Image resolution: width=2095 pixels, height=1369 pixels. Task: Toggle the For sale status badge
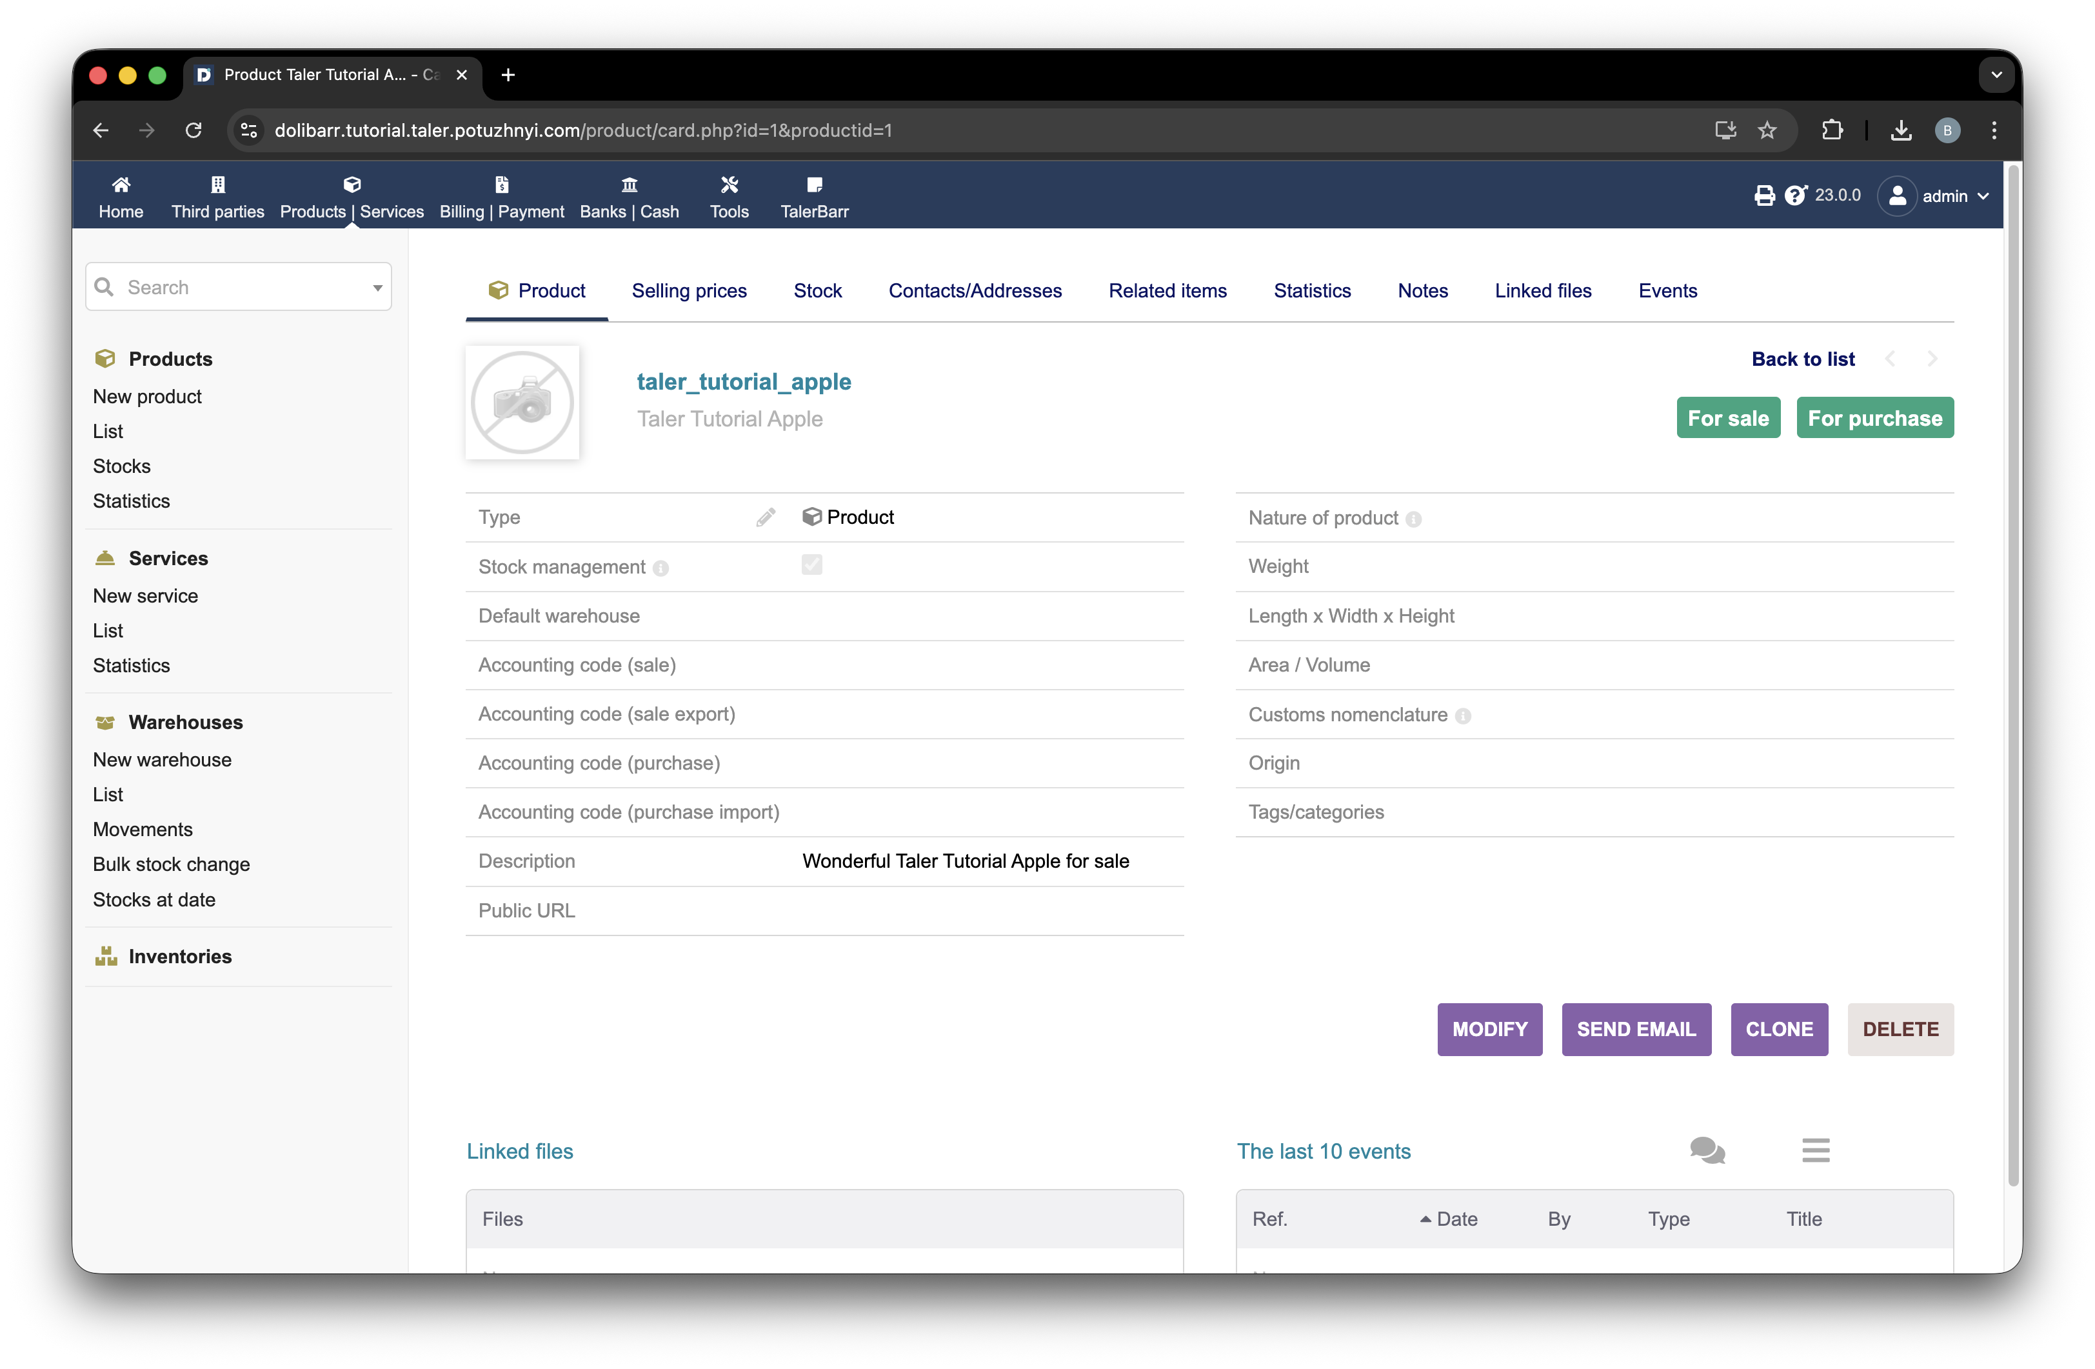coord(1727,418)
